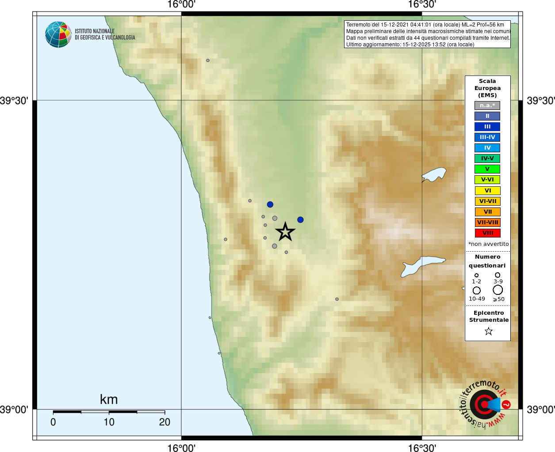Click the scale bar's '10' label

tap(109, 422)
